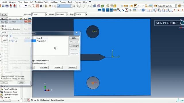Select Predefined Fields in model tree
Viewport: 184px width, 103px height.
10,89
